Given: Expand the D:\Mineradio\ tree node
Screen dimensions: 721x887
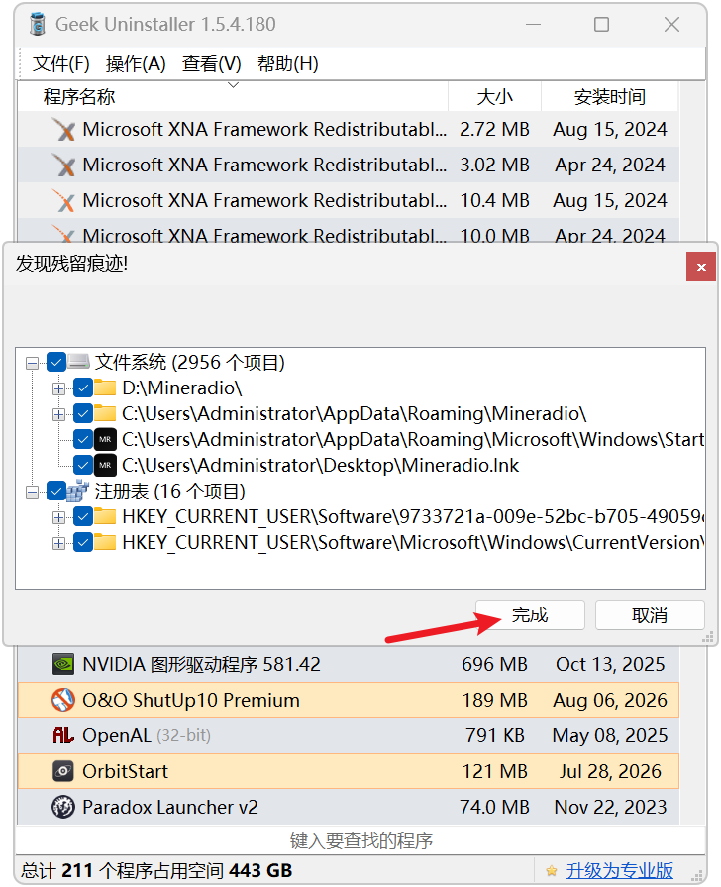Looking at the screenshot, I should [58, 388].
